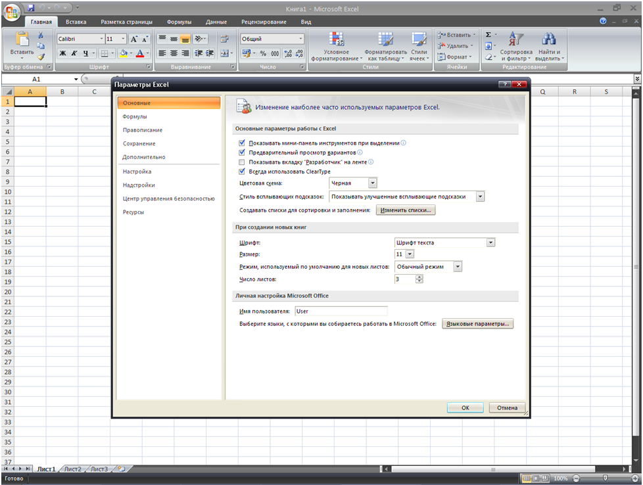Screen dimensions: 643x485
Task: Switch to the Вид ribbon tab
Action: pos(306,22)
